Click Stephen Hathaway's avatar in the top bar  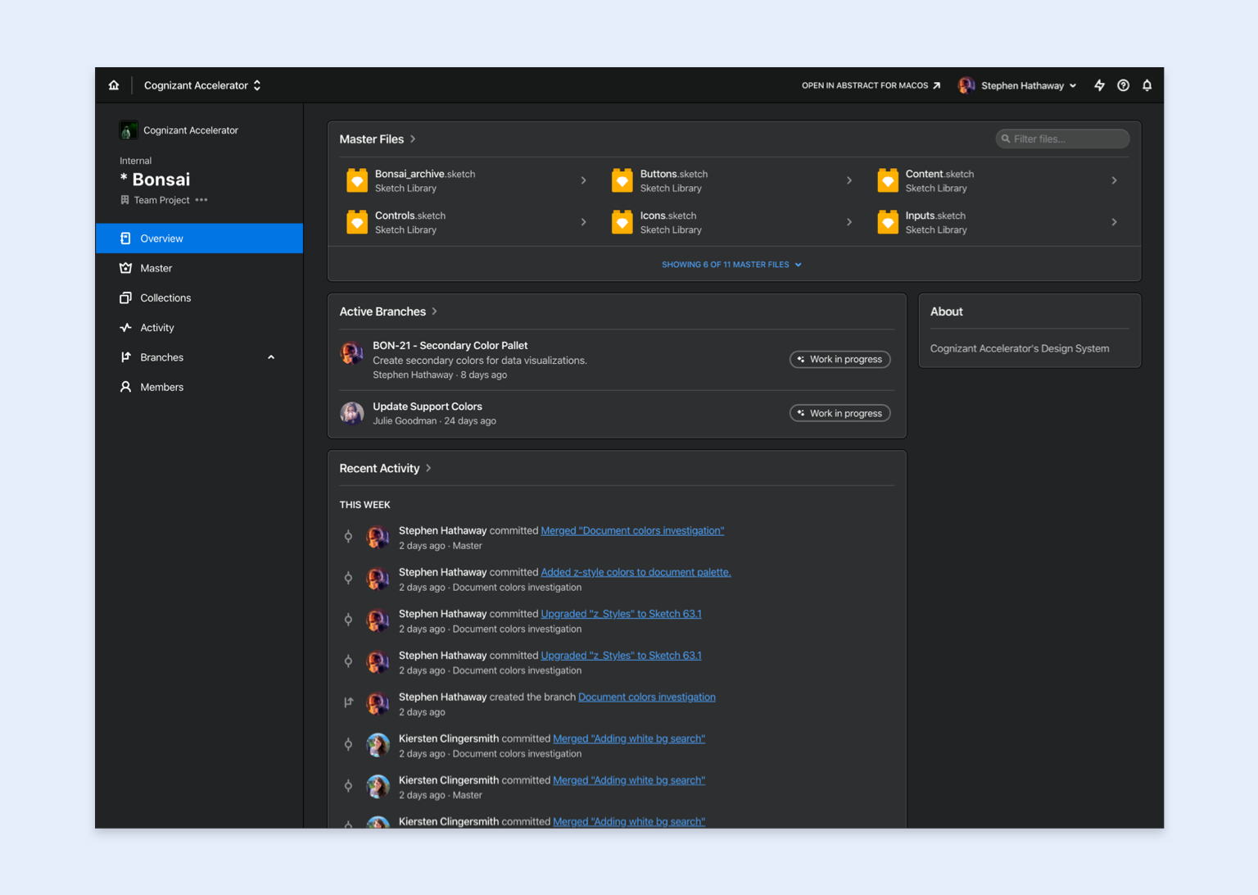(966, 85)
